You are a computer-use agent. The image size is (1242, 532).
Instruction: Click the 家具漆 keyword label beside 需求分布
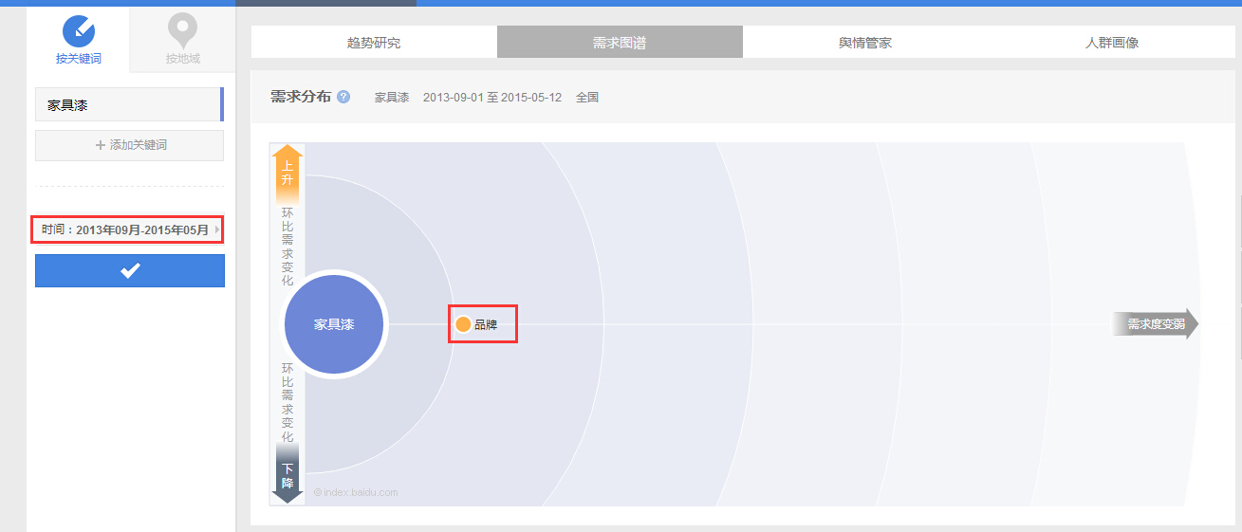tap(392, 98)
